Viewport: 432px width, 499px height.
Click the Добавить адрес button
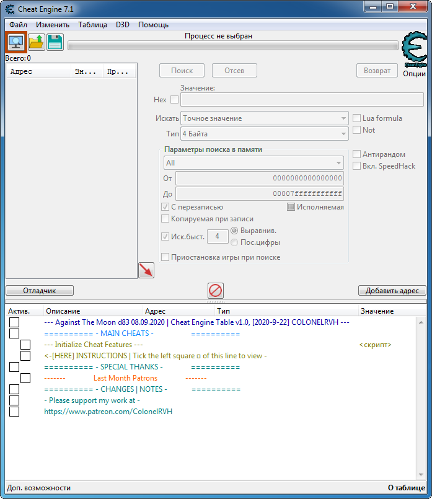coord(392,291)
